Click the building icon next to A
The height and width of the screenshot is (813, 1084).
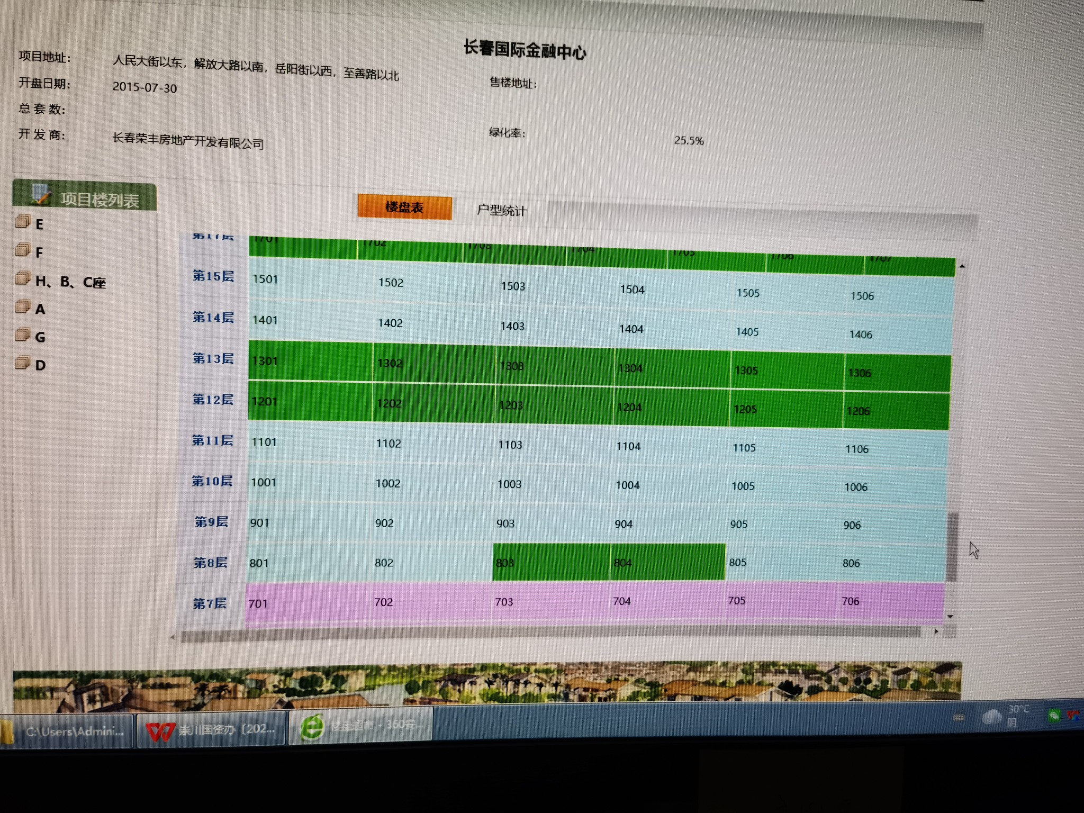coord(23,306)
